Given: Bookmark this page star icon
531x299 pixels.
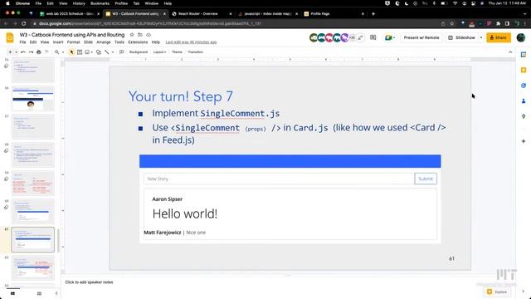Looking at the screenshot, I should [x=451, y=23].
